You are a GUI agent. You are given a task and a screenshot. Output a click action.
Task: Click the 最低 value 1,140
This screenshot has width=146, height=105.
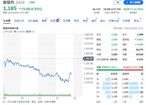tap(114, 50)
